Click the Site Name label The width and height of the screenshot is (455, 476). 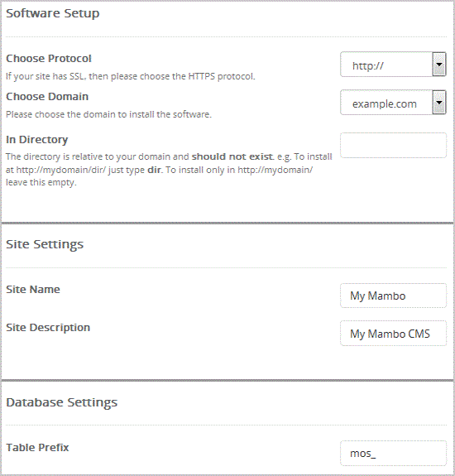(x=33, y=289)
